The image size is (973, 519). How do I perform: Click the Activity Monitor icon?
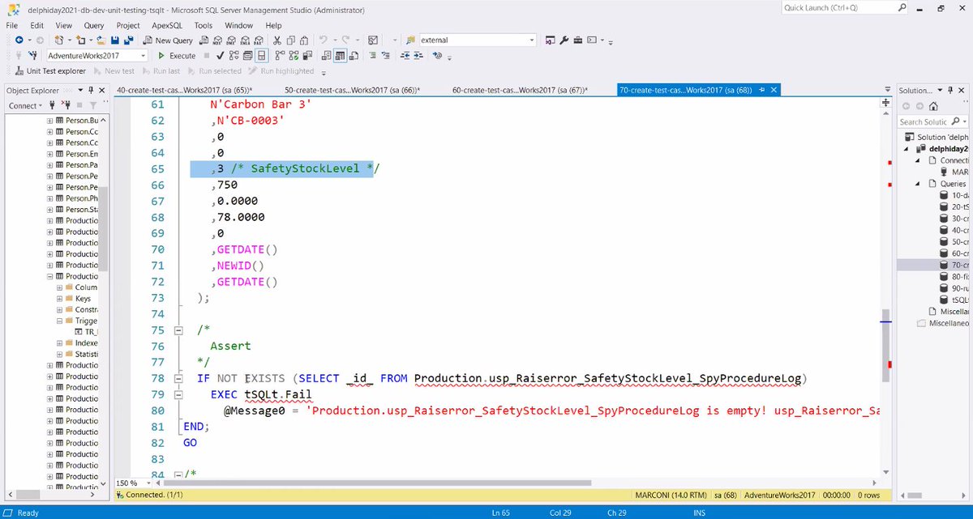pos(372,40)
